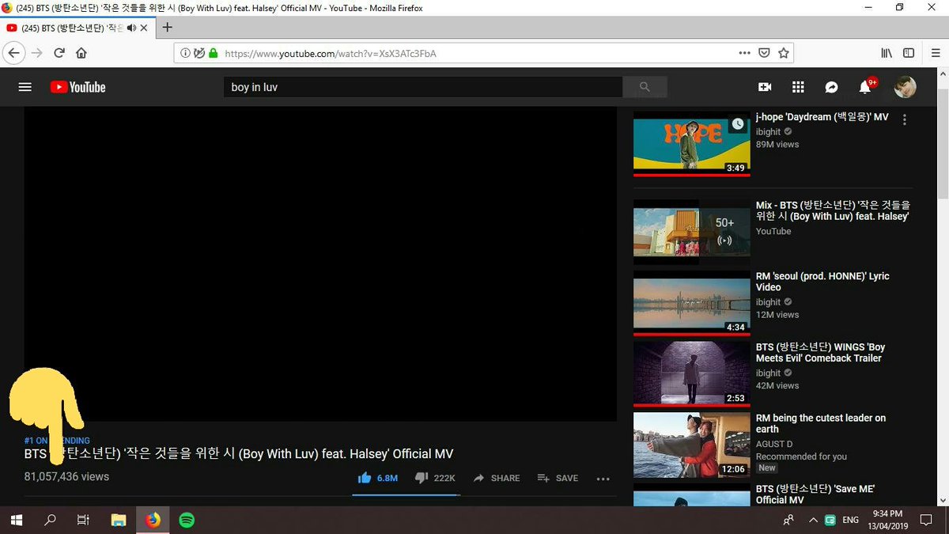Open j-hope Daydream MV thumbnail
Screen dimensions: 949x534
[x=692, y=144]
